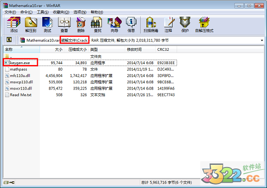Close the WinRAR window
Screen dimensions: 267x188
click(x=259, y=6)
